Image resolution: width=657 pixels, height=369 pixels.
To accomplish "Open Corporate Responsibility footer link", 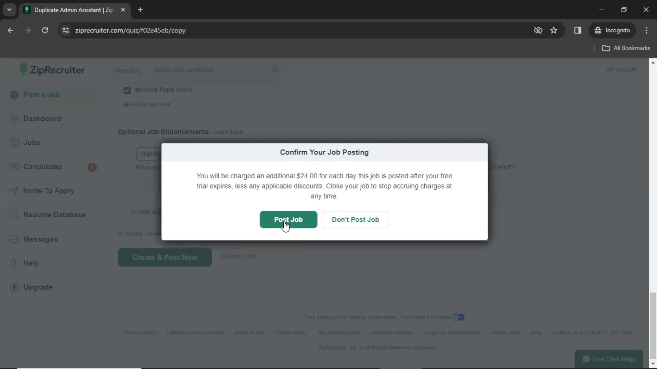I will (x=452, y=332).
